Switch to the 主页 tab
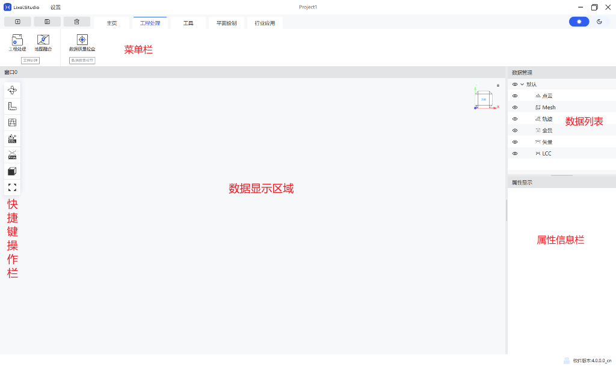This screenshot has height=367, width=616. [112, 23]
